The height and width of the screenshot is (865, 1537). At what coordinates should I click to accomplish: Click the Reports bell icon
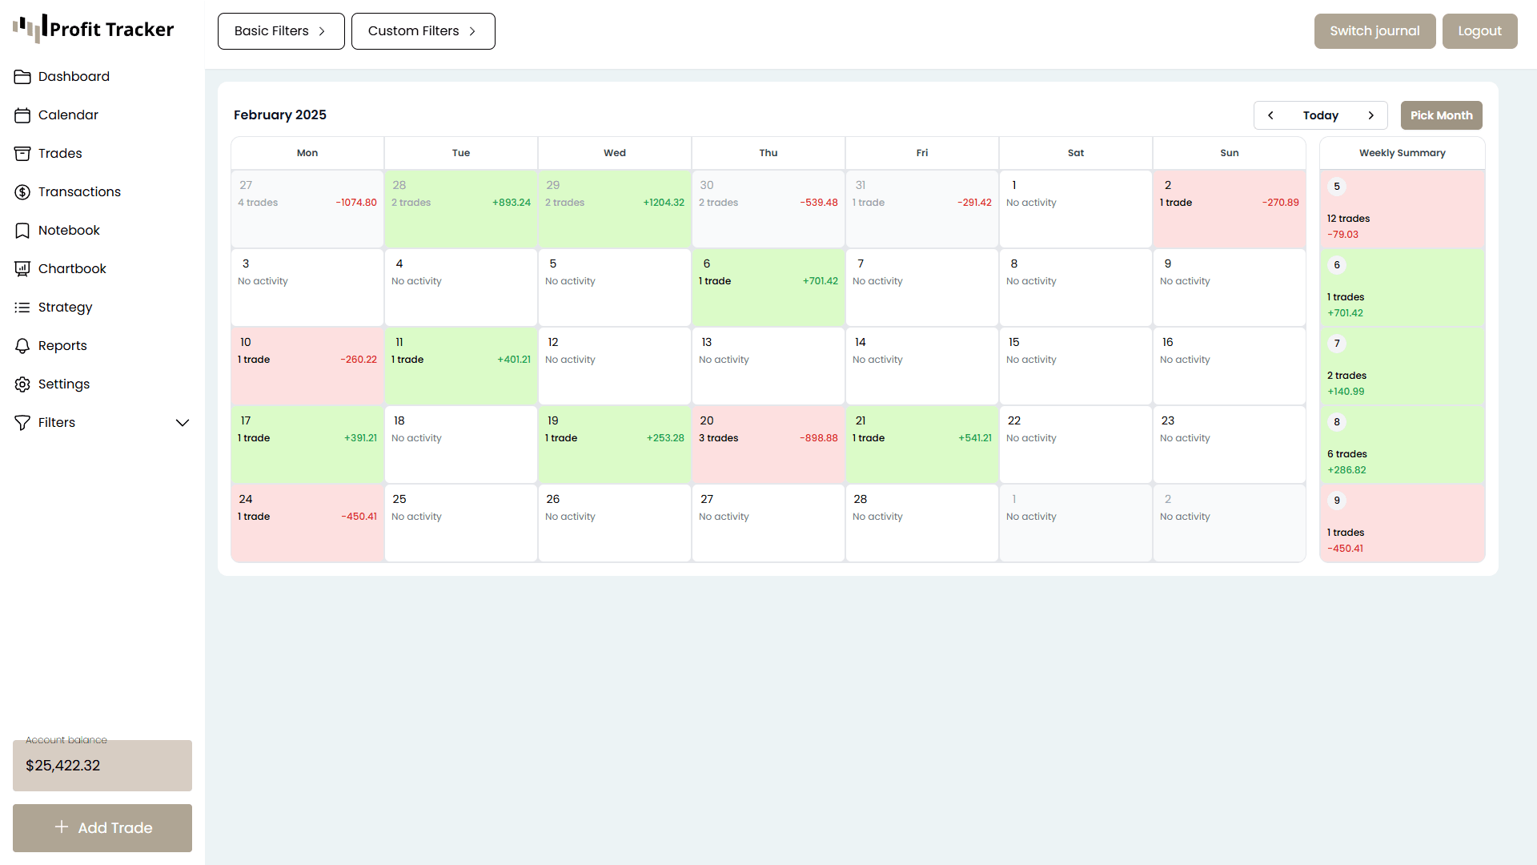tap(23, 345)
